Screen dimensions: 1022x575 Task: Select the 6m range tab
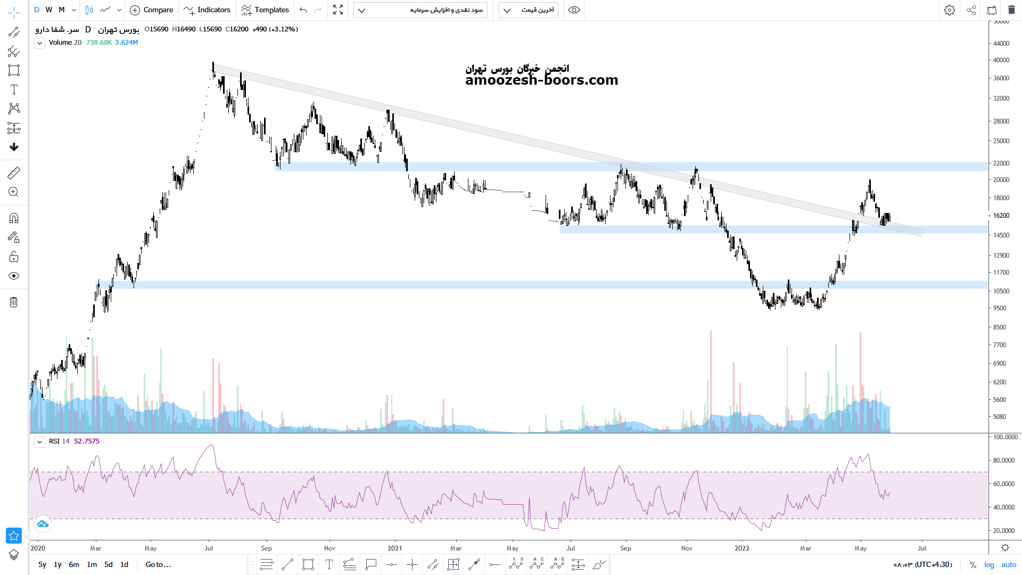(x=74, y=564)
